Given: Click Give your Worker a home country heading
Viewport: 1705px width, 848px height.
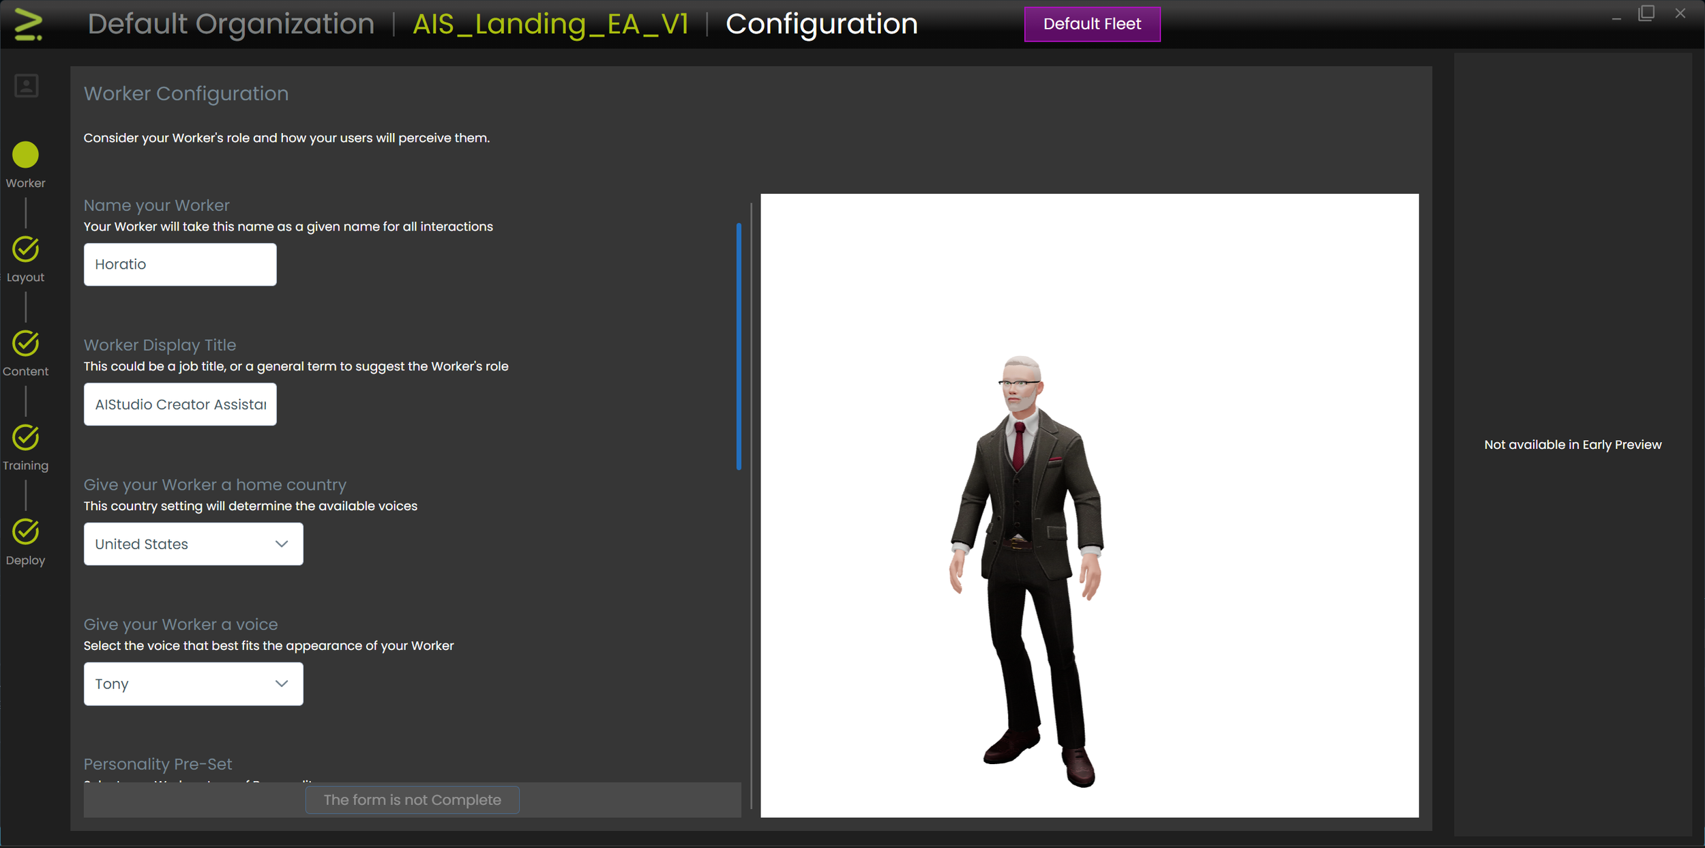Looking at the screenshot, I should point(215,485).
